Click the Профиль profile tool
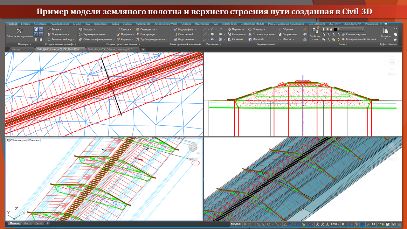Image resolution: width=407 pixels, height=229 pixels. point(125,34)
